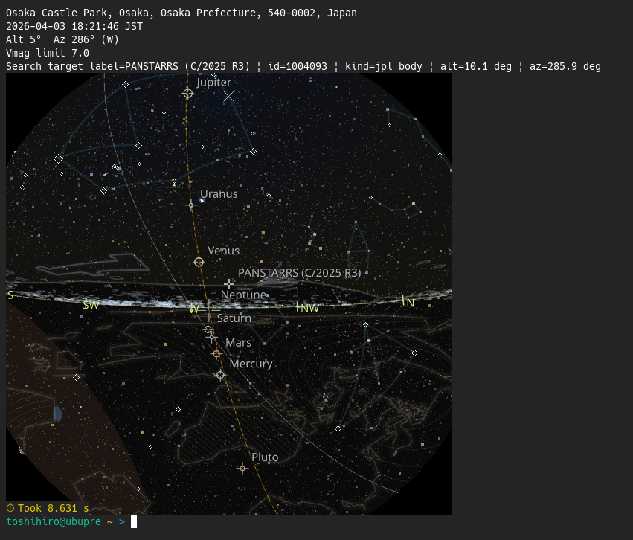Click the Jupiter text label
This screenshot has width=633, height=540.
pyautogui.click(x=213, y=82)
